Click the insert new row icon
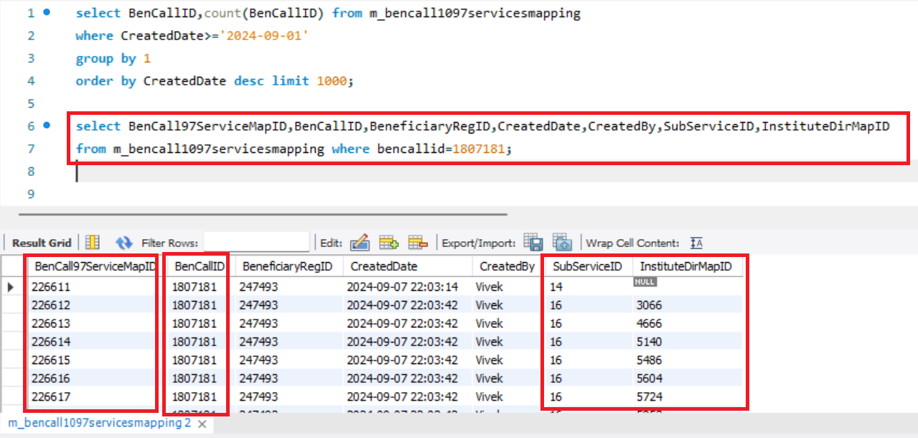This screenshot has width=918, height=438. coord(388,243)
